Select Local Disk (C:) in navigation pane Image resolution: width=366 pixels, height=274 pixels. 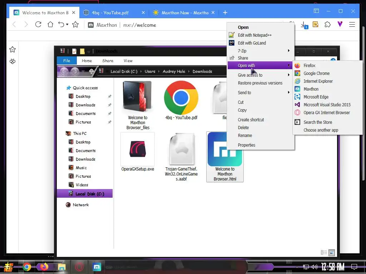pyautogui.click(x=84, y=194)
